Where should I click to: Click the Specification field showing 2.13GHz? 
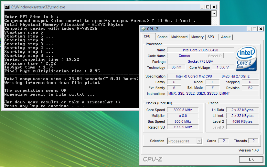(x=213, y=76)
